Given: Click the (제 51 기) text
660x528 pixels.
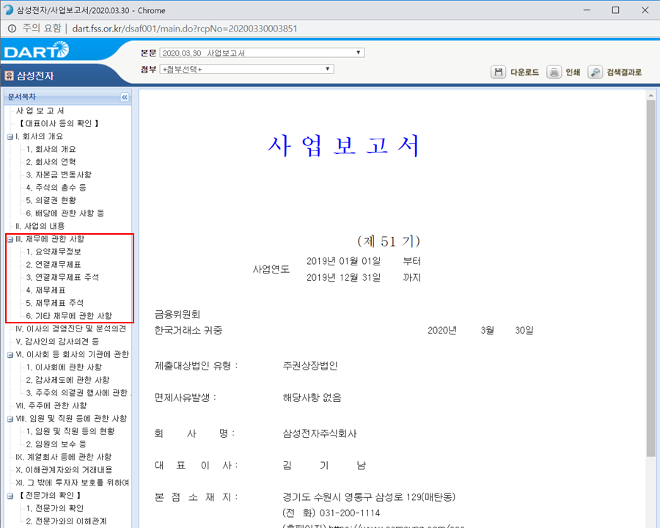Looking at the screenshot, I should point(389,241).
